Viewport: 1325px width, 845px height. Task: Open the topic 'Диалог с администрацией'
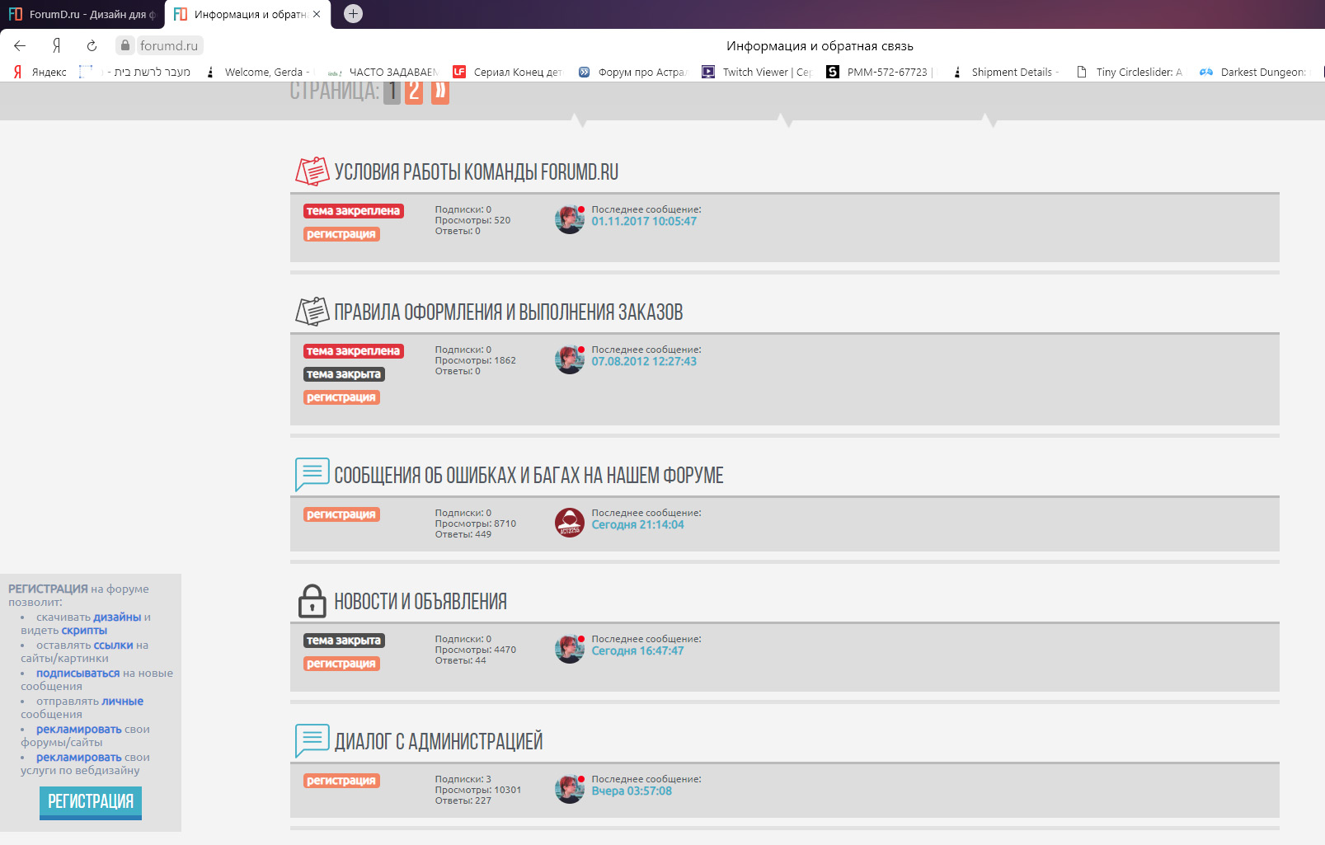tap(439, 742)
